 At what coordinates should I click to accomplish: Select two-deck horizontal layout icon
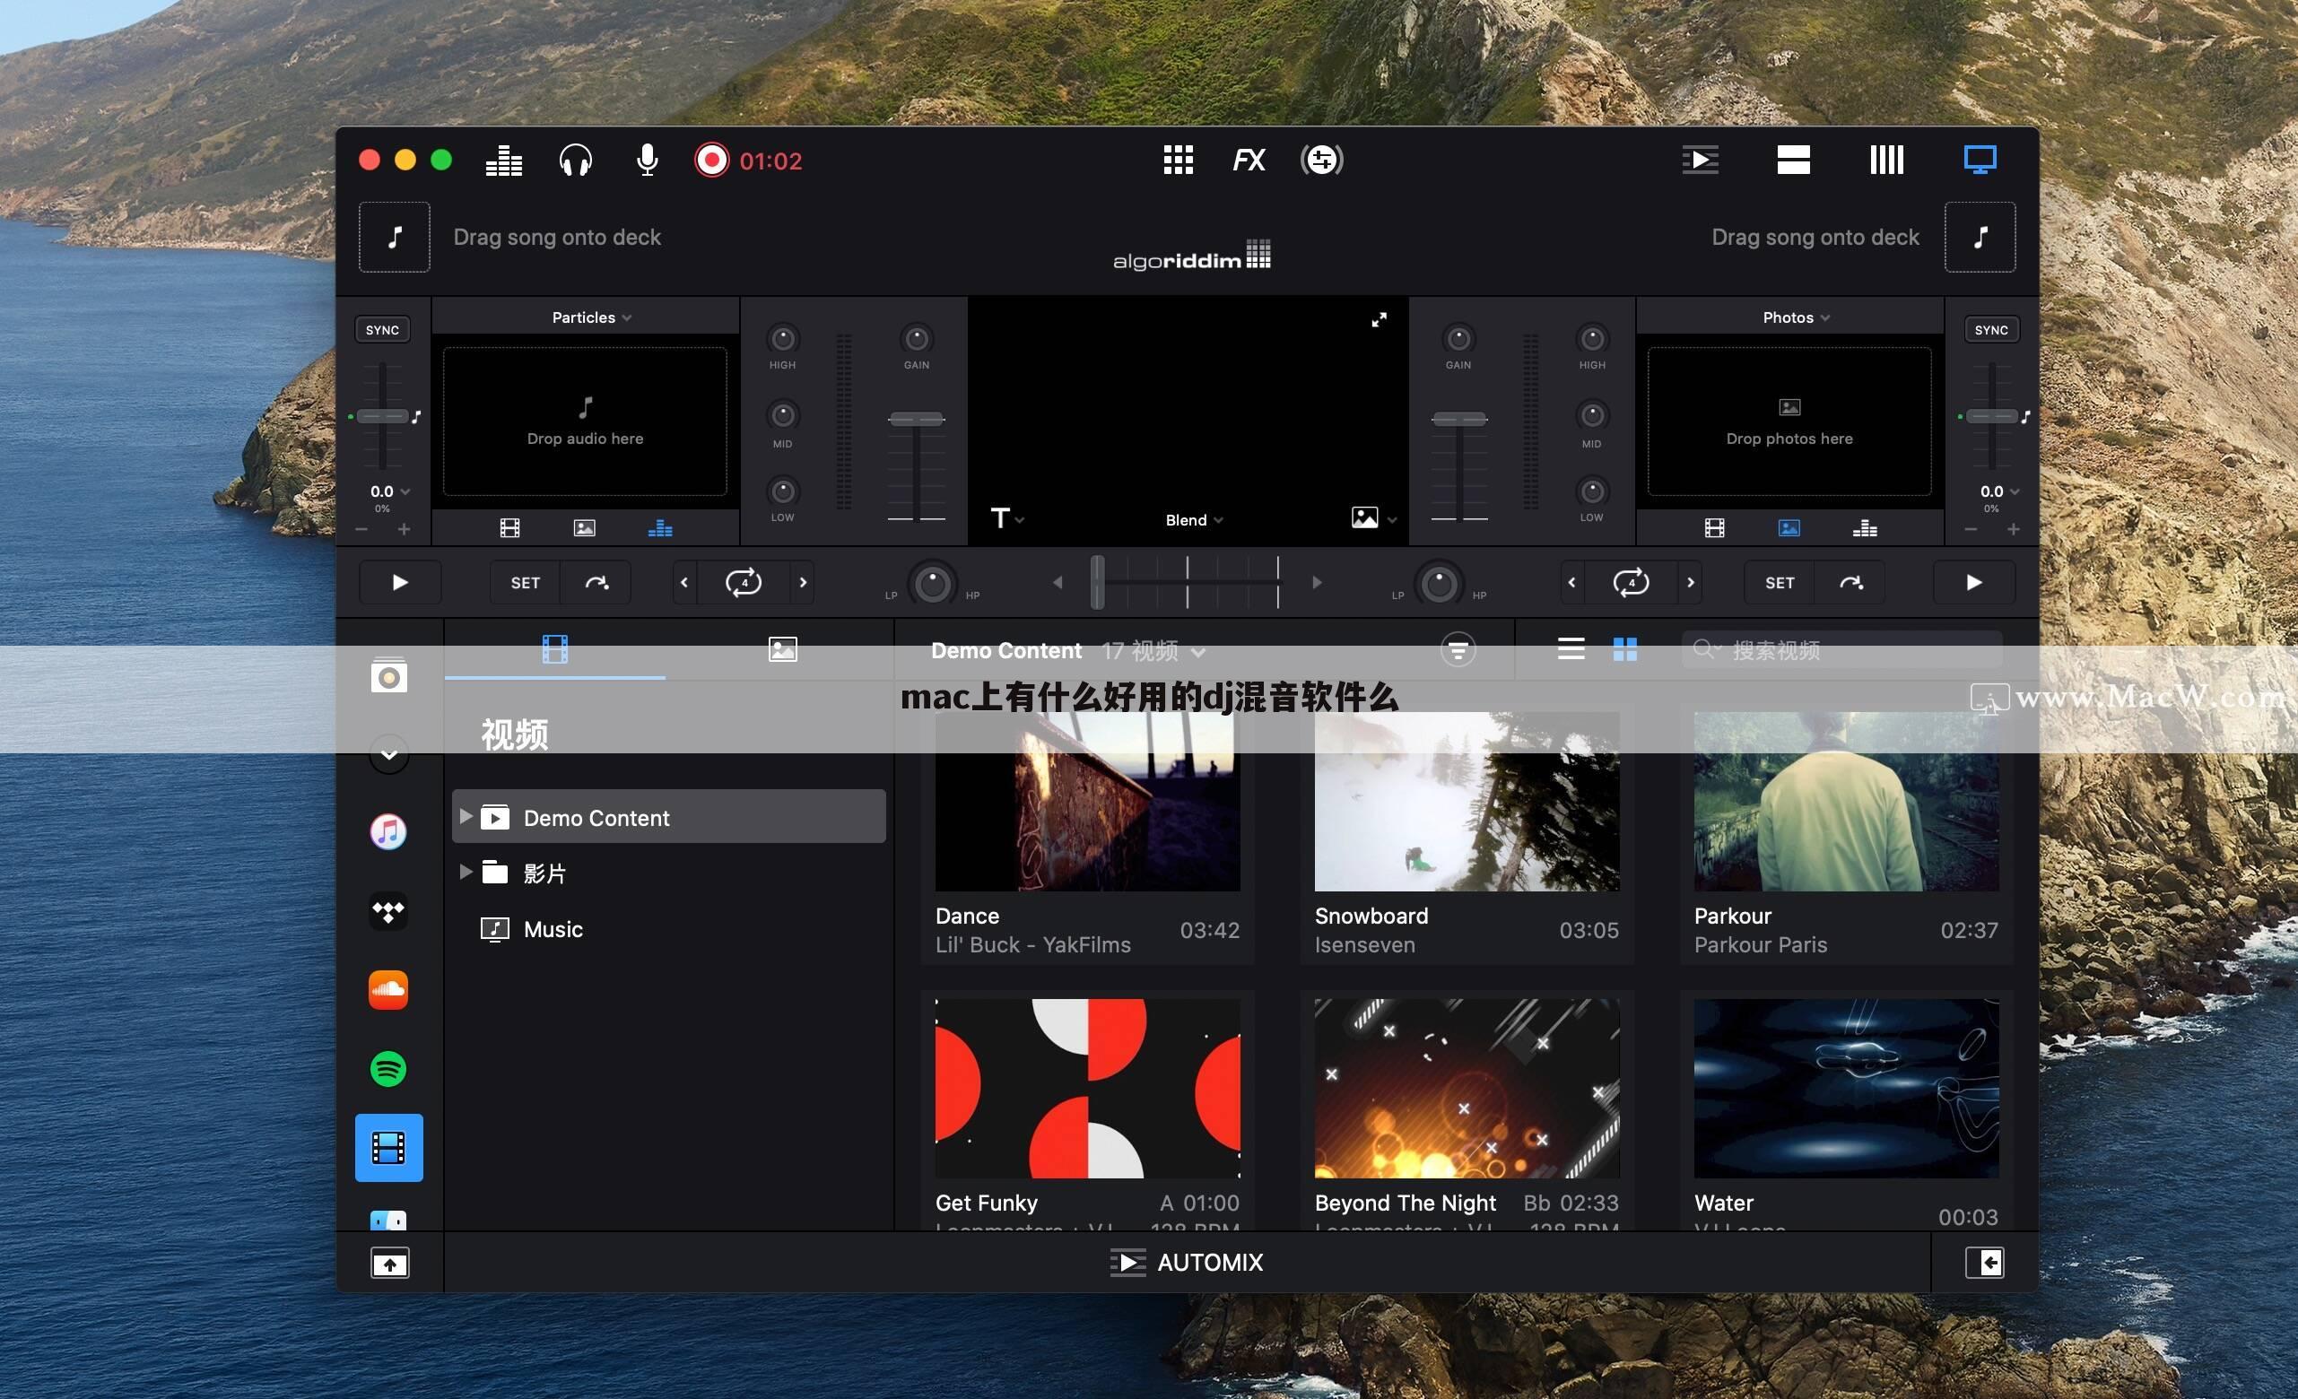click(x=1792, y=160)
